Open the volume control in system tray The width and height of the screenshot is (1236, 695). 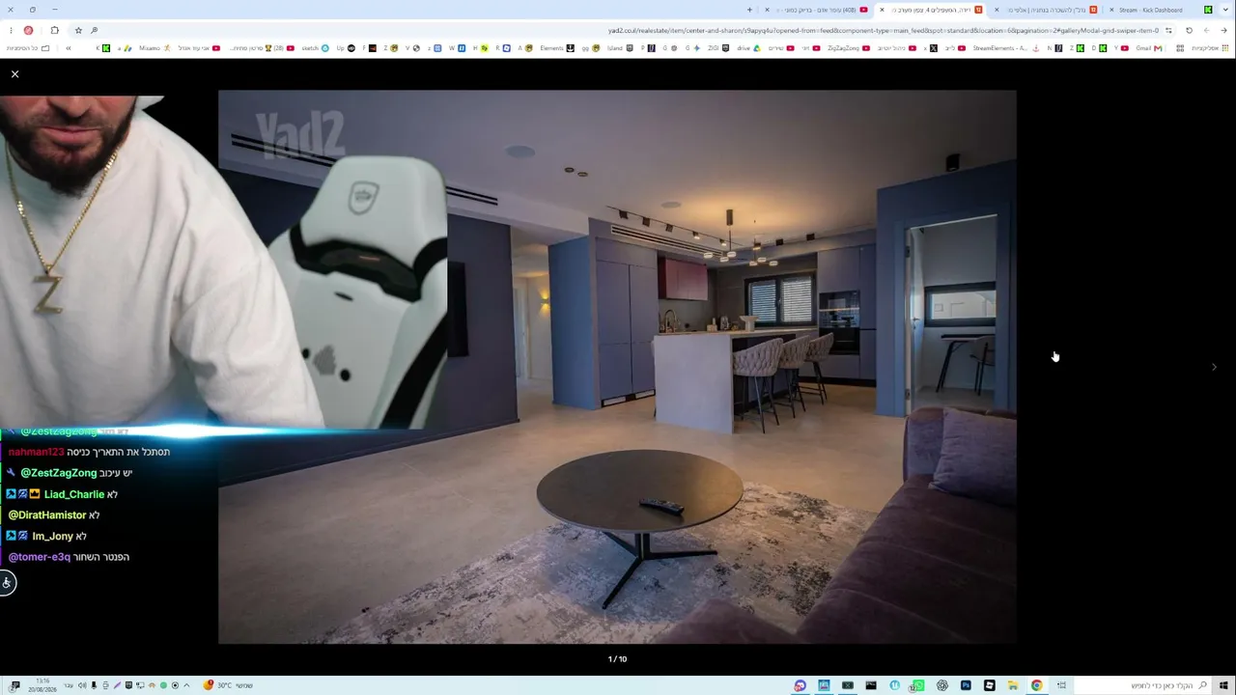[82, 685]
